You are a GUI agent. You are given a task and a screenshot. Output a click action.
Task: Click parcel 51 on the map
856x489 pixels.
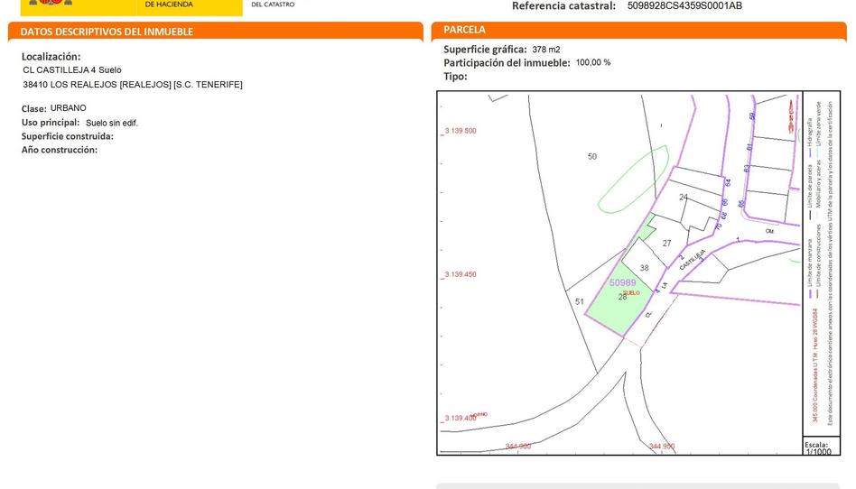pyautogui.click(x=580, y=302)
